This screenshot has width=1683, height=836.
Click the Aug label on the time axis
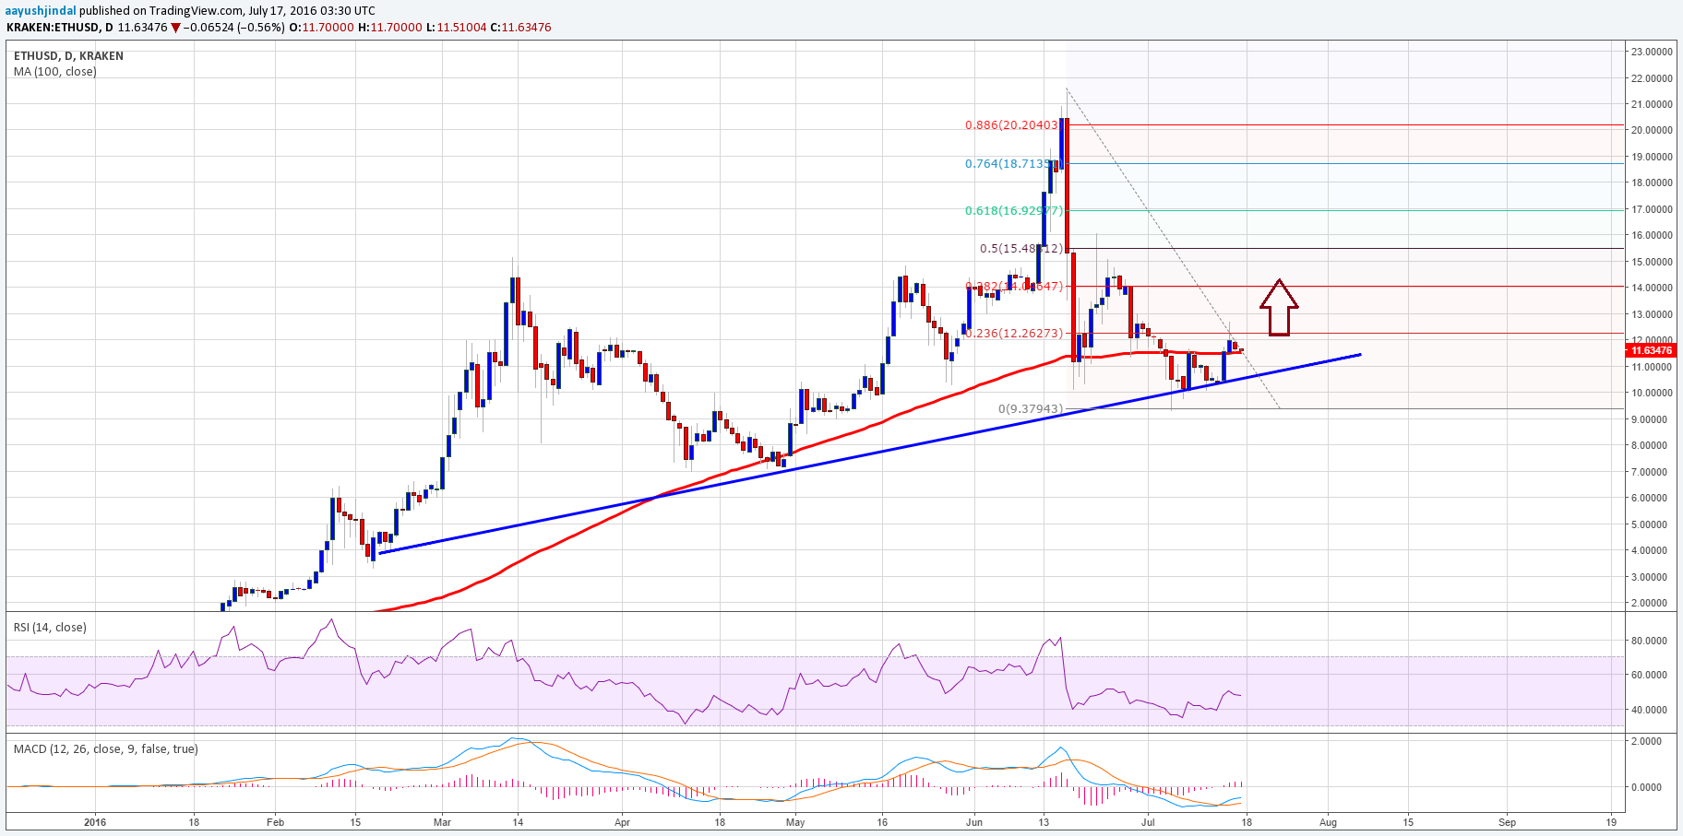1328,822
